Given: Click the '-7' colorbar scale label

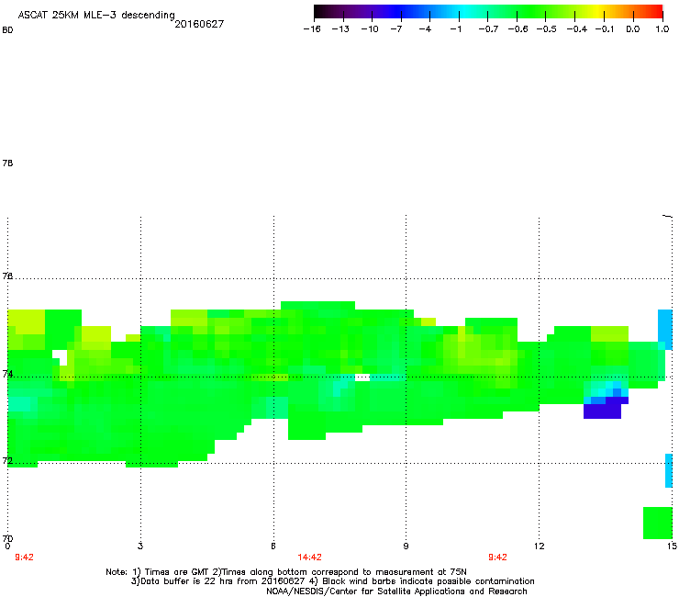Looking at the screenshot, I should [396, 29].
